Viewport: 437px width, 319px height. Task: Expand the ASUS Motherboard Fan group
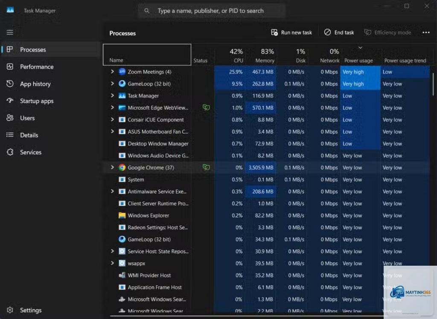point(112,131)
